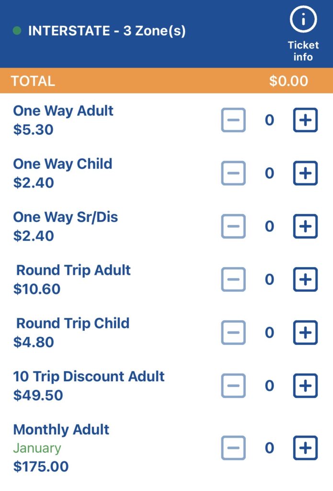Add a Monthly Adult pass
This screenshot has width=333, height=491.
305,448
